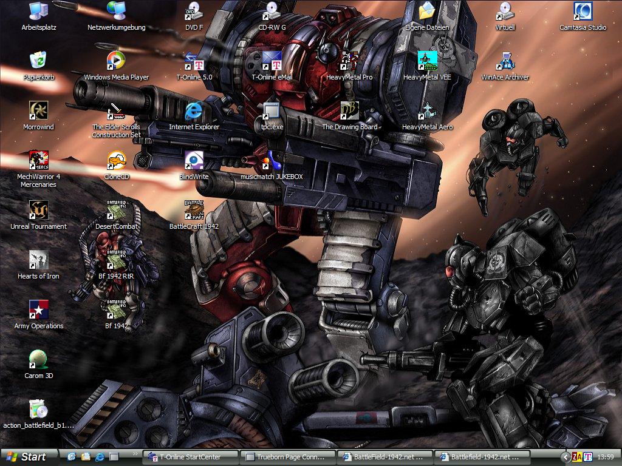Switch to first BattleField-1942.net taskbar button
The height and width of the screenshot is (466, 622).
point(385,457)
